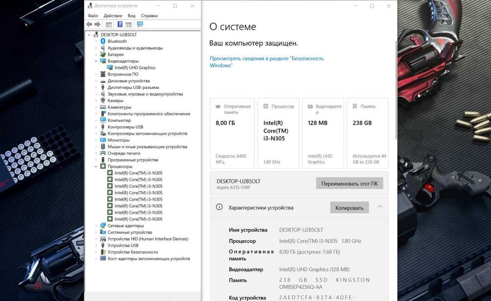Select the DESKTOP-U2B5OLT root computer icon
Image resolution: width=491 pixels, height=301 pixels.
pos(96,34)
